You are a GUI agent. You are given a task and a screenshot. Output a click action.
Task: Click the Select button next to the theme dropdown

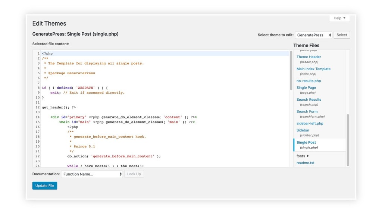coord(342,35)
